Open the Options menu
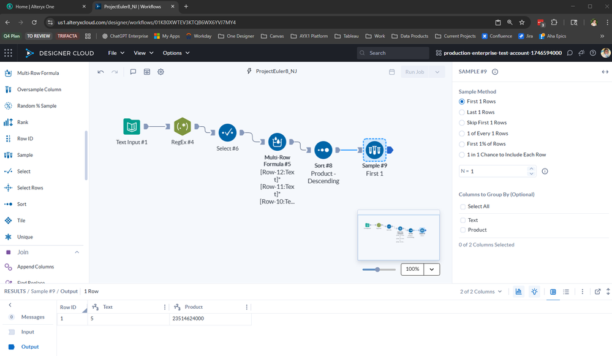 pyautogui.click(x=176, y=53)
